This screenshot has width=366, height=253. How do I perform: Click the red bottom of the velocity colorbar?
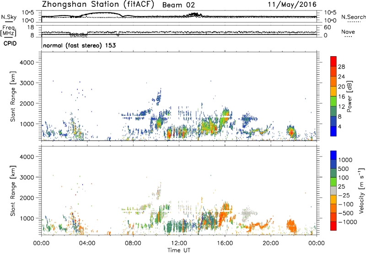coord(334,226)
